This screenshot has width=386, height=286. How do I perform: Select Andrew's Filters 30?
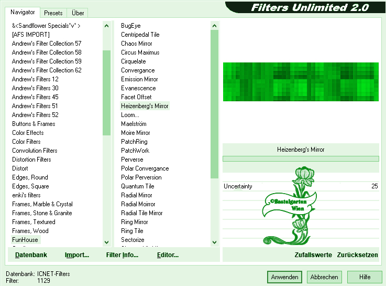click(35, 88)
